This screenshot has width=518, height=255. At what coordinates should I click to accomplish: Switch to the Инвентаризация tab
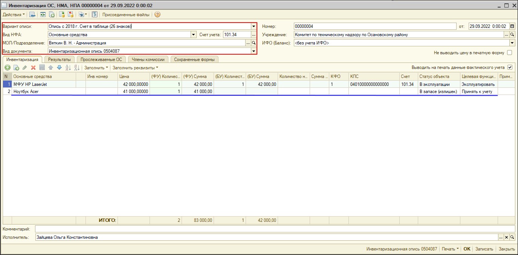coord(22,60)
